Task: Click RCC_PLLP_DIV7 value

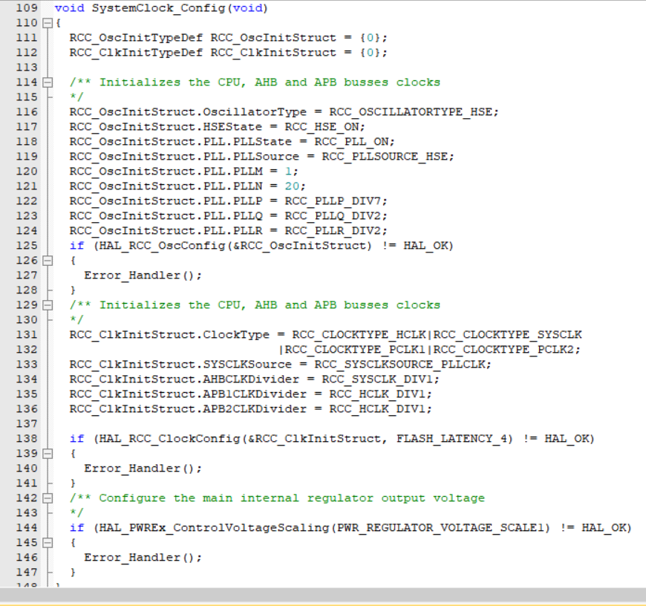Action: pyautogui.click(x=333, y=201)
